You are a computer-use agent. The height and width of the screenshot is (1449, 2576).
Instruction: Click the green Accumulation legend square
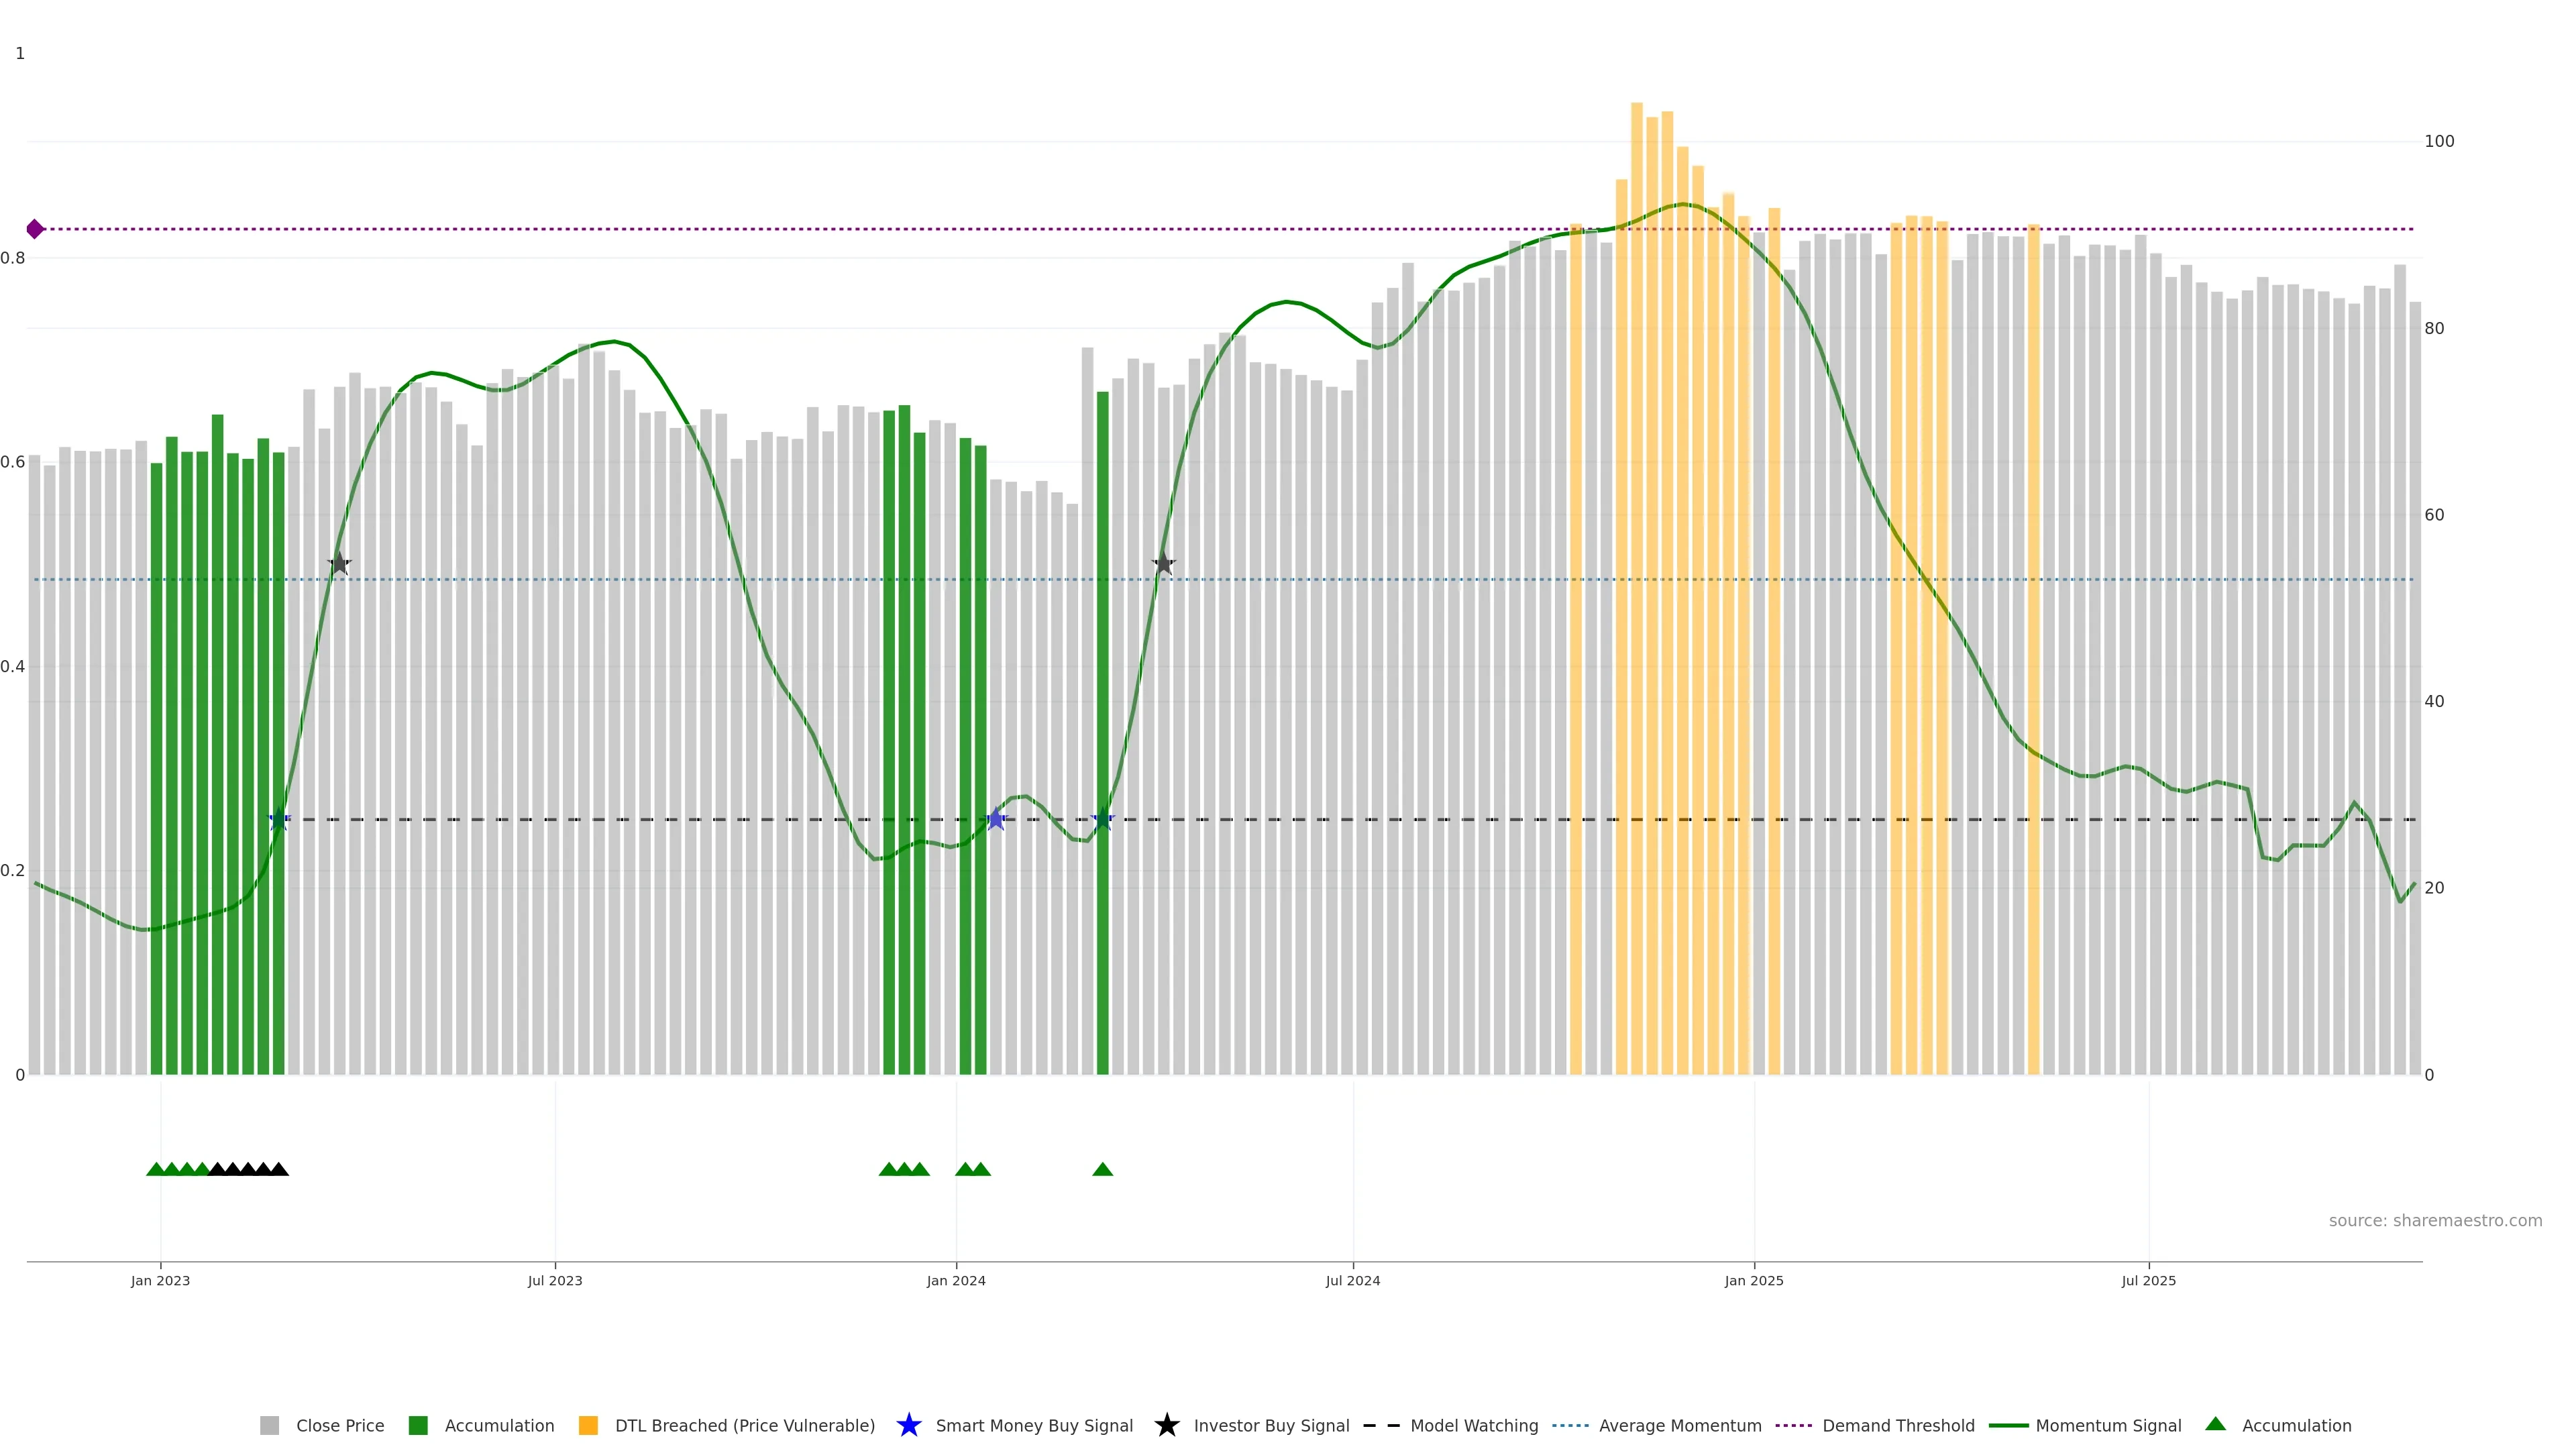tap(418, 1425)
